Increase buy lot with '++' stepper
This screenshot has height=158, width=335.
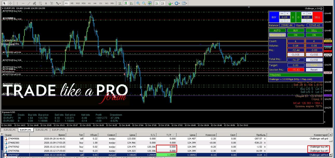point(282,13)
